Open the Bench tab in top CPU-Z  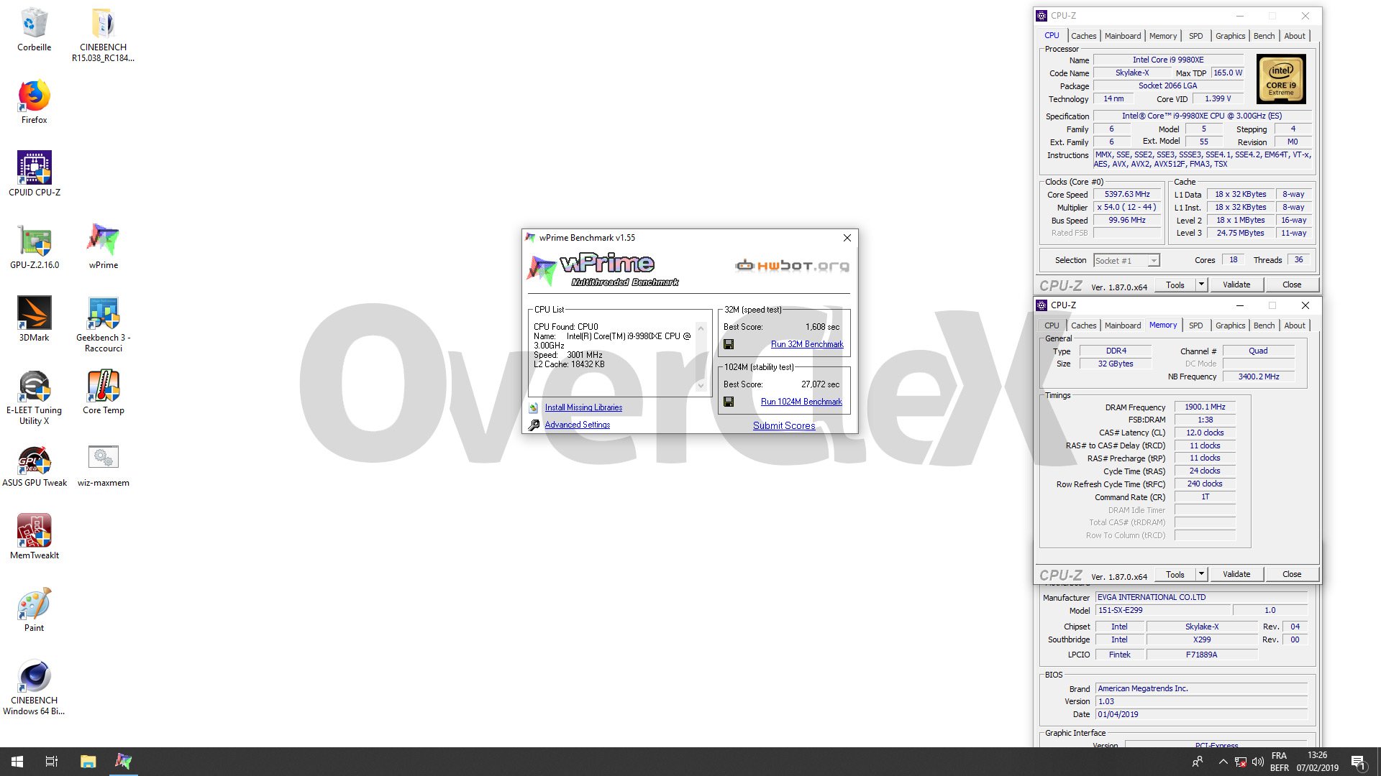pos(1264,36)
